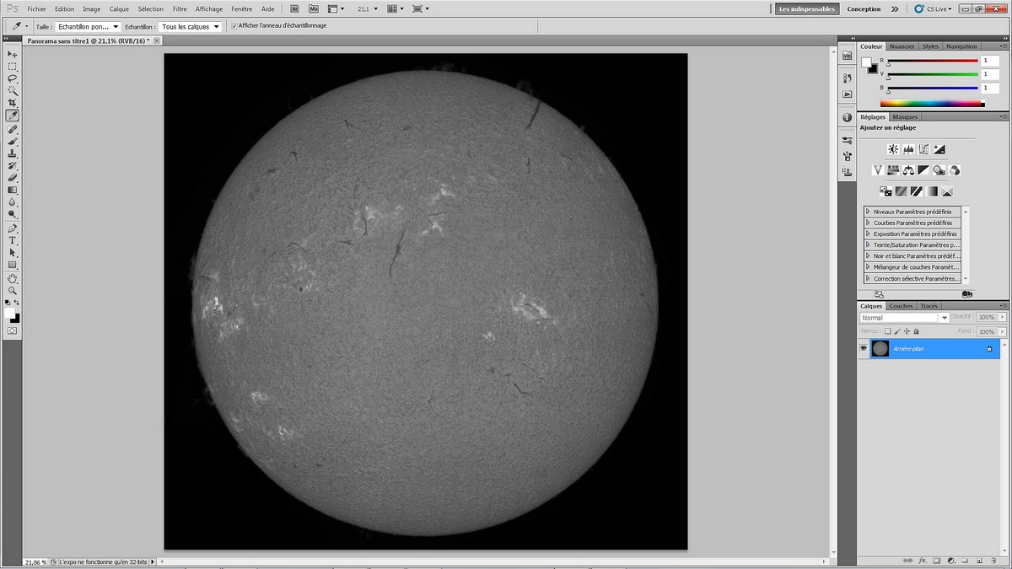Select the Type tool
The image size is (1012, 569).
pyautogui.click(x=13, y=240)
